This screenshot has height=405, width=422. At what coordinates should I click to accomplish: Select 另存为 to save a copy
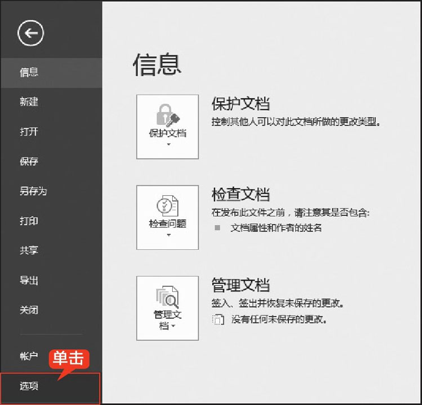33,191
